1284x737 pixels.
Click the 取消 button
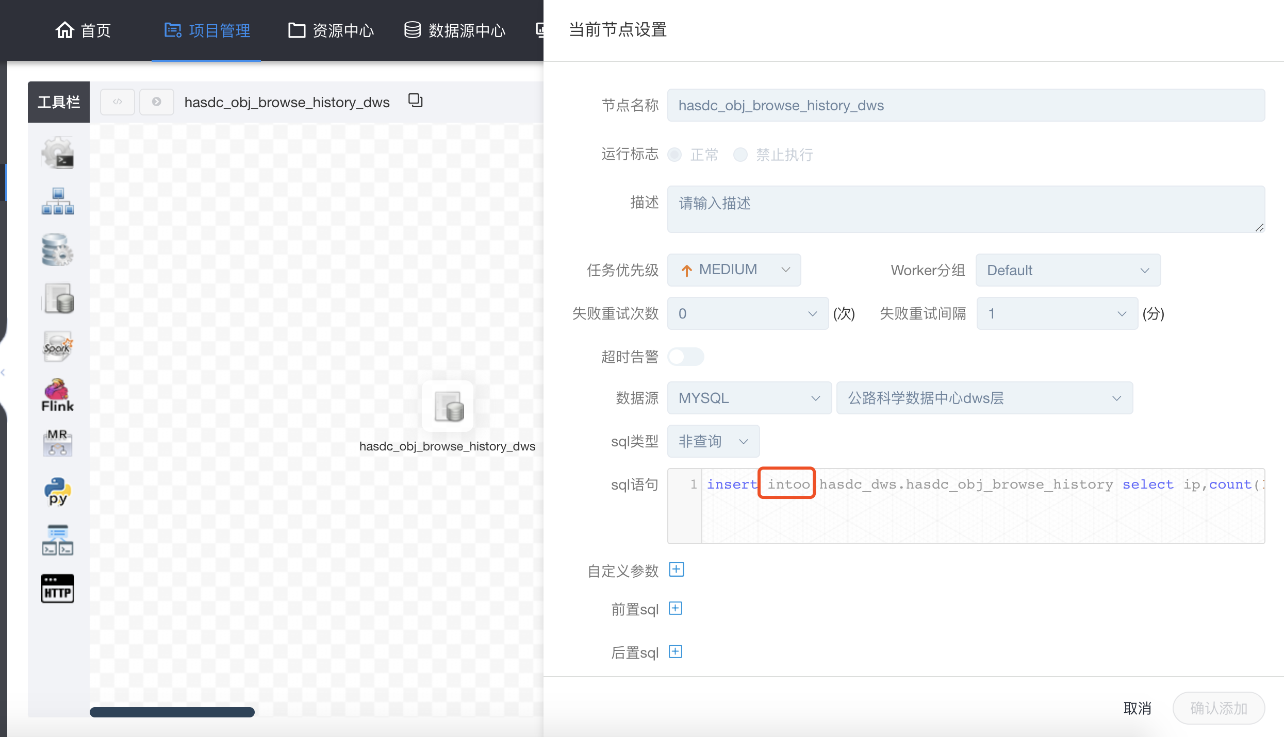coord(1137,708)
